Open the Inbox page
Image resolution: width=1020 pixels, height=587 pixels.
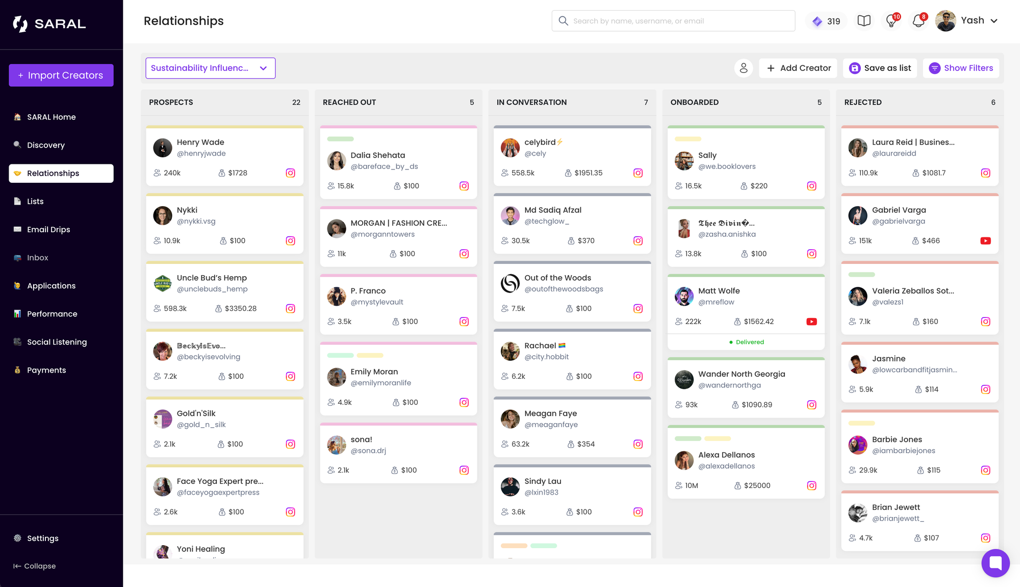[61, 258]
